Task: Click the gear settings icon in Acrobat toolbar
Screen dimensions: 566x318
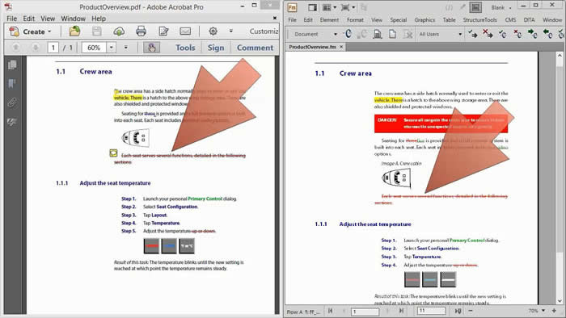Action: [x=213, y=31]
